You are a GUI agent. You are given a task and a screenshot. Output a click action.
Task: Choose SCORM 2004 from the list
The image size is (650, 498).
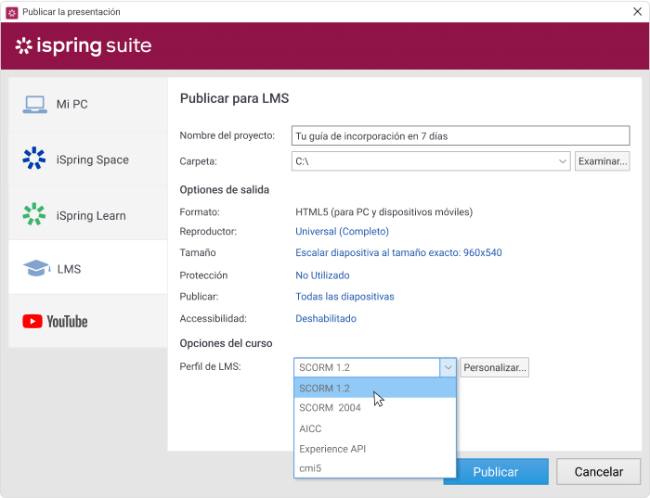375,408
